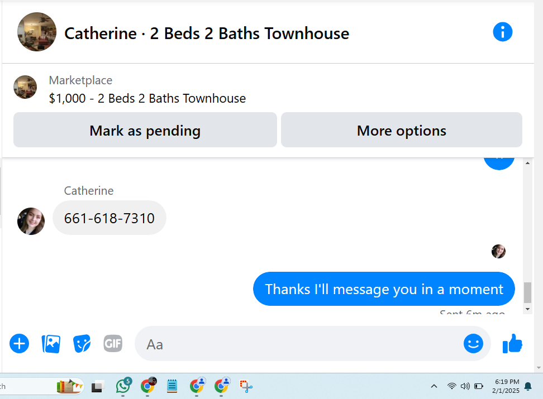Show hidden system tray icons
This screenshot has height=399, width=543.
tap(434, 386)
